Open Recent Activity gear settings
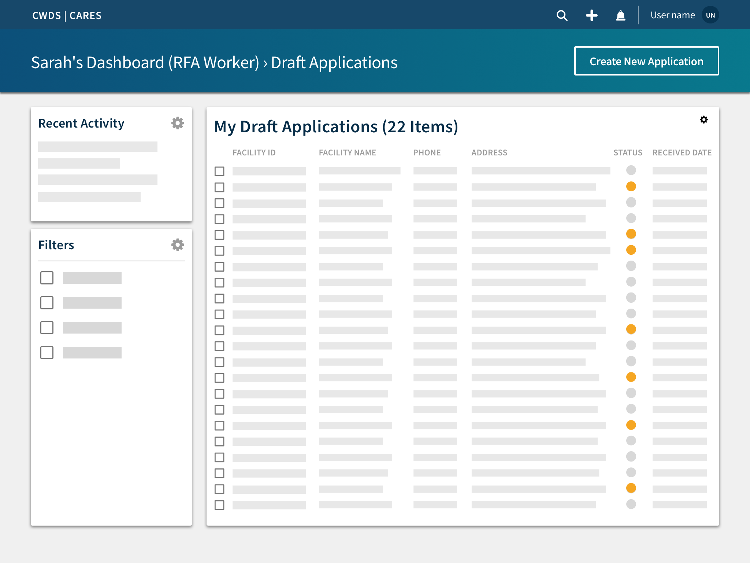This screenshot has height=563, width=750. [177, 123]
